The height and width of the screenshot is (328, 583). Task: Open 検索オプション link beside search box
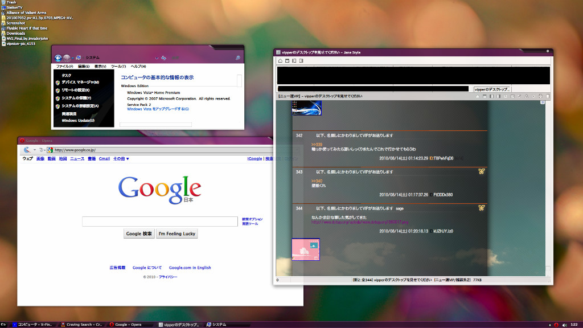coord(252,219)
